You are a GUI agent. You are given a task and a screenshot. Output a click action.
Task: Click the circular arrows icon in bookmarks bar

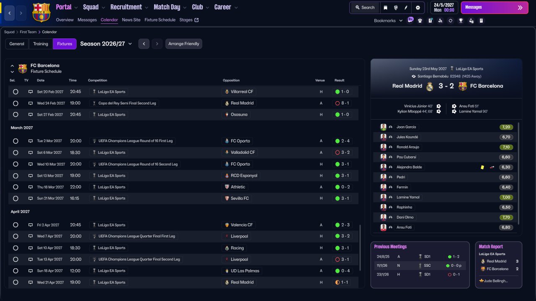451,20
